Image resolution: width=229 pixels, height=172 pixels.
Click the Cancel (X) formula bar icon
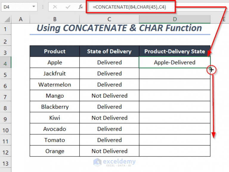click(55, 7)
